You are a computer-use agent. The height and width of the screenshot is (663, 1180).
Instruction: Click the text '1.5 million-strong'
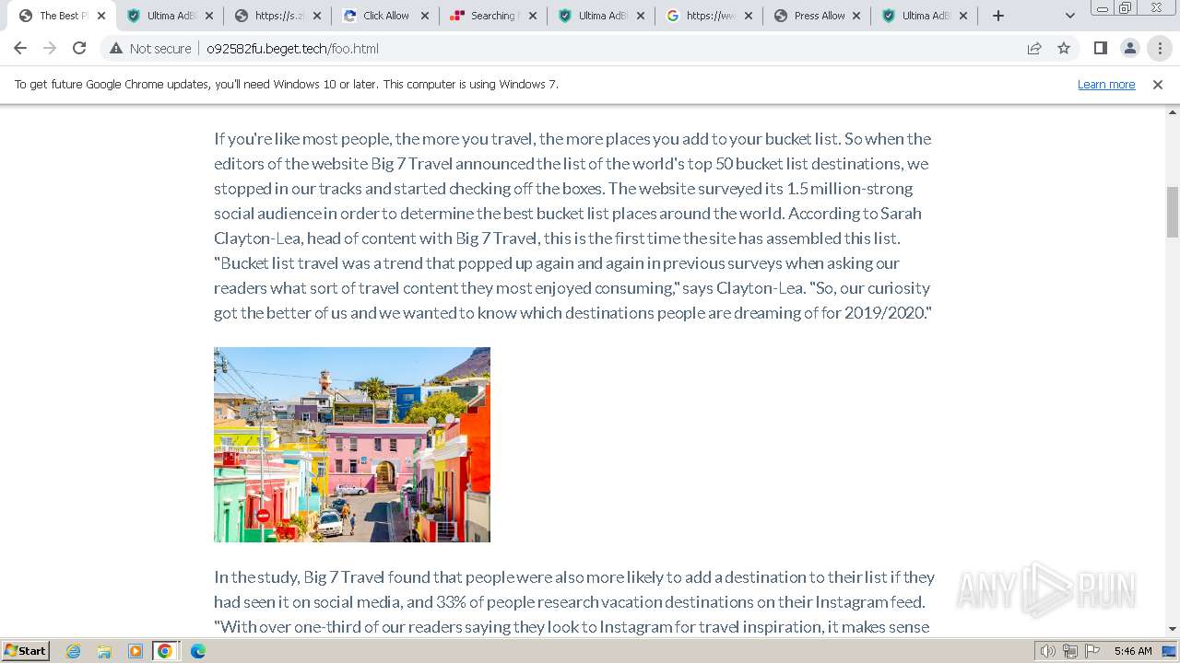coord(850,189)
